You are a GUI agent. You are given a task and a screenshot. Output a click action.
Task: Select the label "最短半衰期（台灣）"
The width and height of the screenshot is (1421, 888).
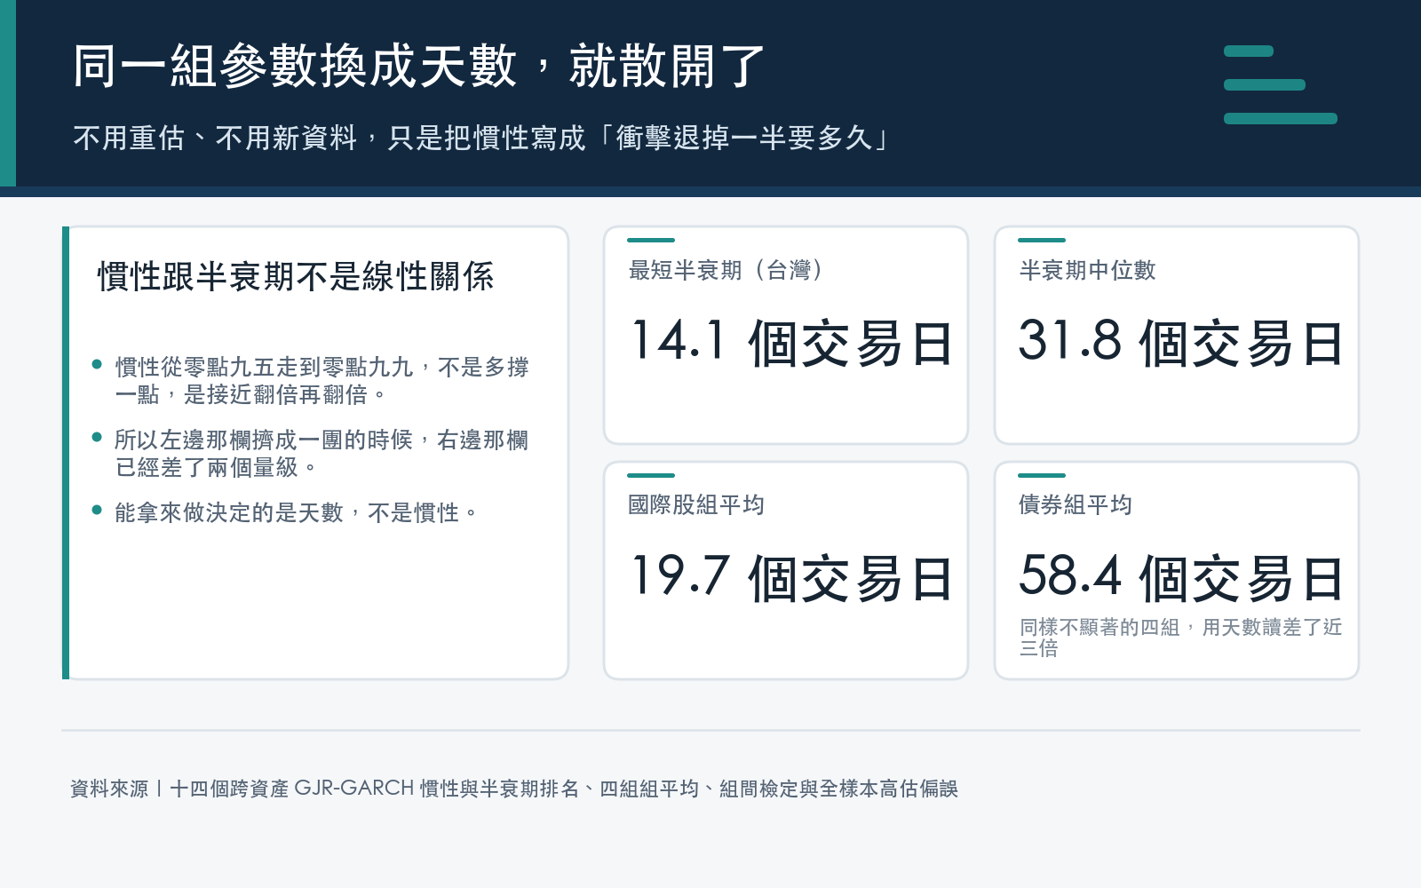(726, 270)
